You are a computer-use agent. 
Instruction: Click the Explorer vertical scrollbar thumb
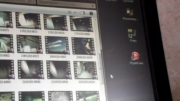(x=100, y=69)
